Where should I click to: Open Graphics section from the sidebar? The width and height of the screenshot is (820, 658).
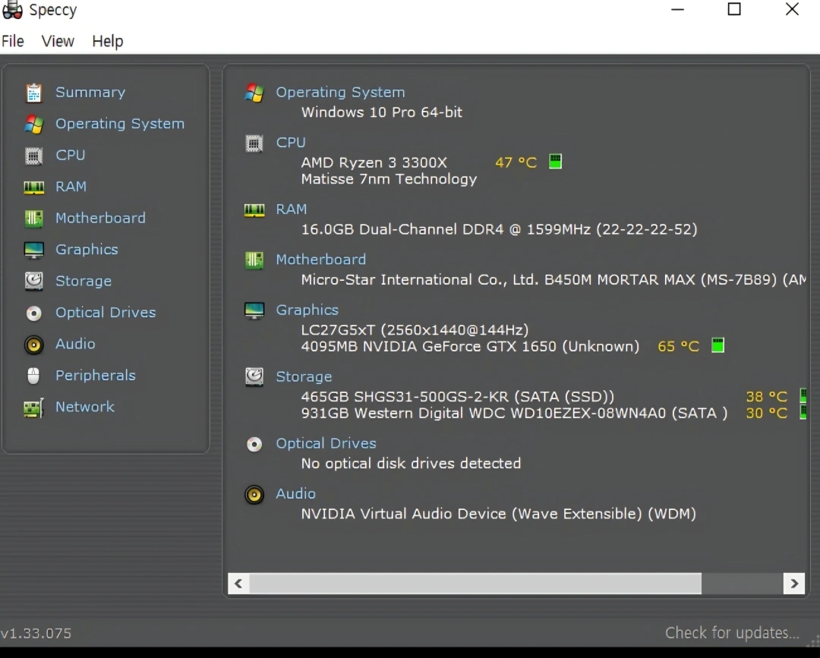(x=87, y=250)
